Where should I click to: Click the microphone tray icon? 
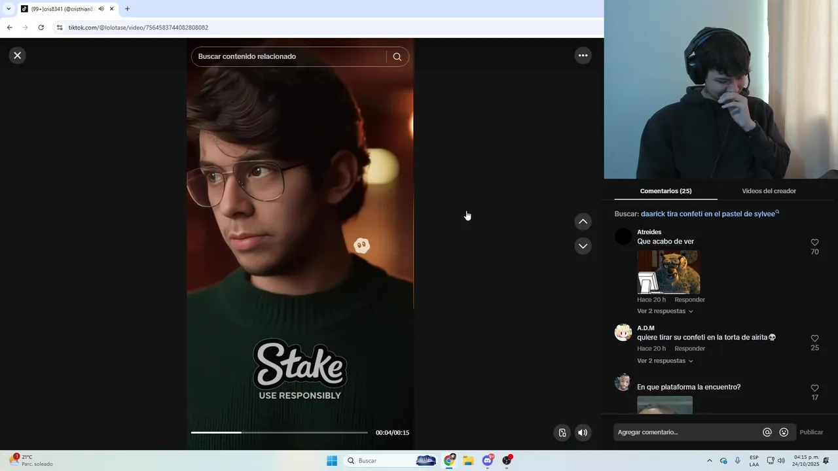(x=738, y=461)
